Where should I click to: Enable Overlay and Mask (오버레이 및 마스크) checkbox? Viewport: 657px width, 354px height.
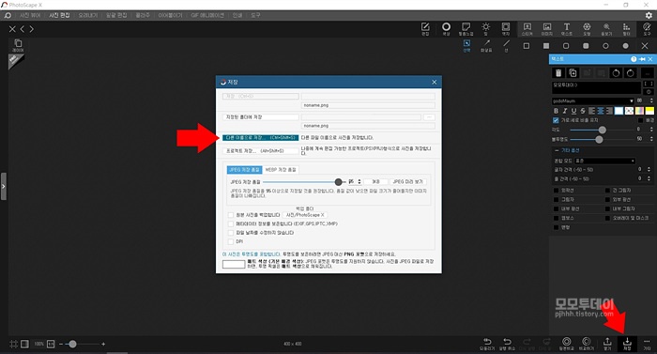pyautogui.click(x=607, y=218)
